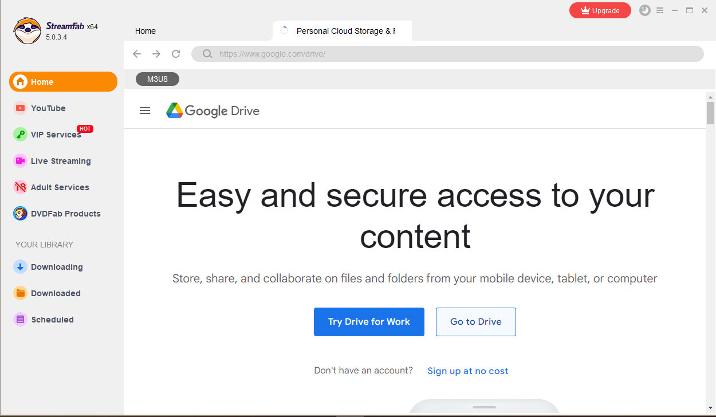Screen dimensions: 716x417
Task: Click the page vertical scrollbar thumb
Action: (710, 113)
